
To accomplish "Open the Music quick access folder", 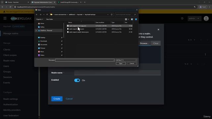I will point(42,52).
